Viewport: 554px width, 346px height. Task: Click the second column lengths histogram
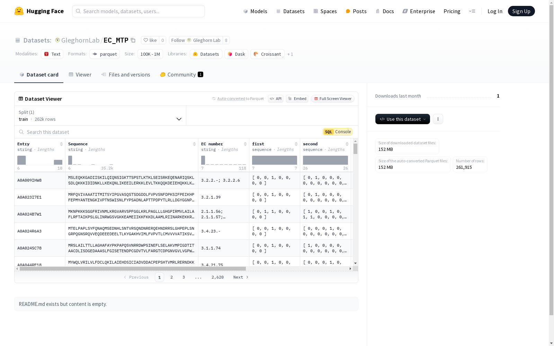coord(325,160)
